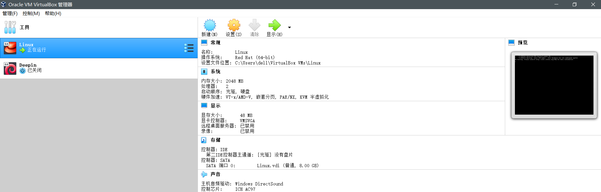Click the VirtualBox title bar app icon

3,4
